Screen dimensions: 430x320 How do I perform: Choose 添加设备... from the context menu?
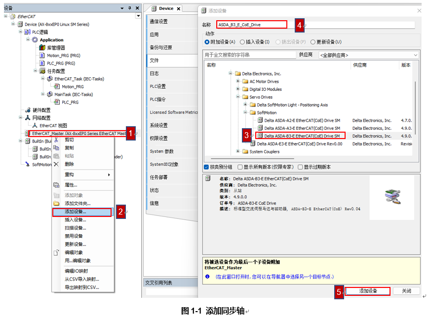pyautogui.click(x=82, y=212)
